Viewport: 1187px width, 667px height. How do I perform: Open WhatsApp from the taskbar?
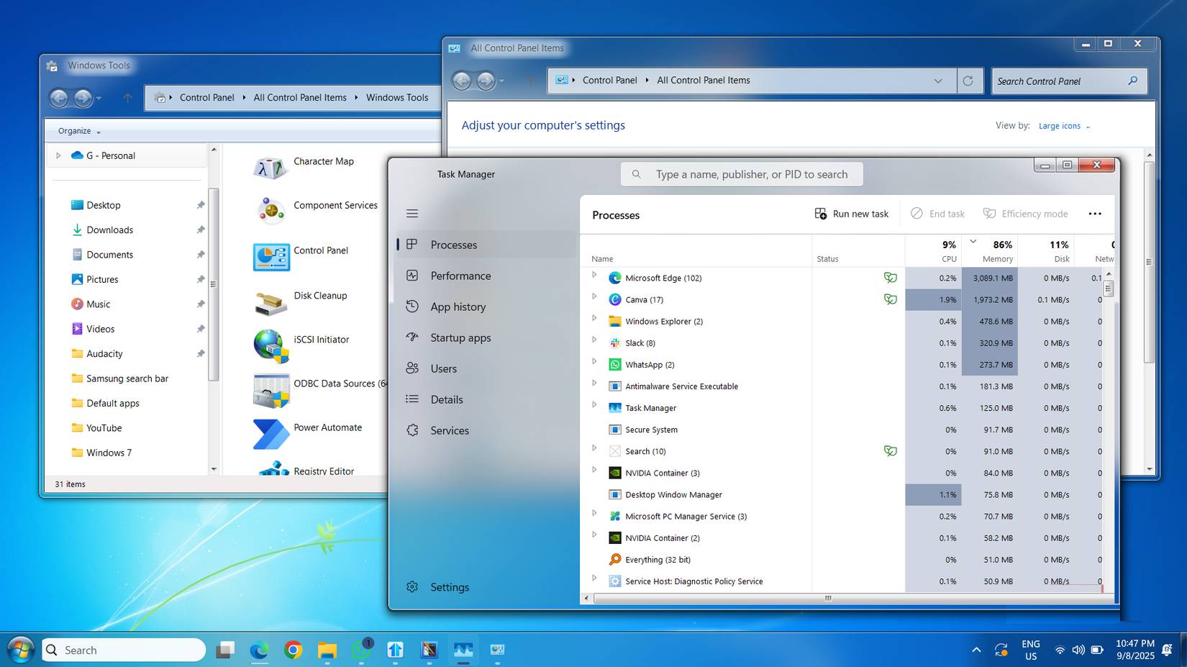(x=361, y=650)
